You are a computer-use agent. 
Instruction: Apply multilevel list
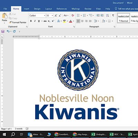point(91,16)
